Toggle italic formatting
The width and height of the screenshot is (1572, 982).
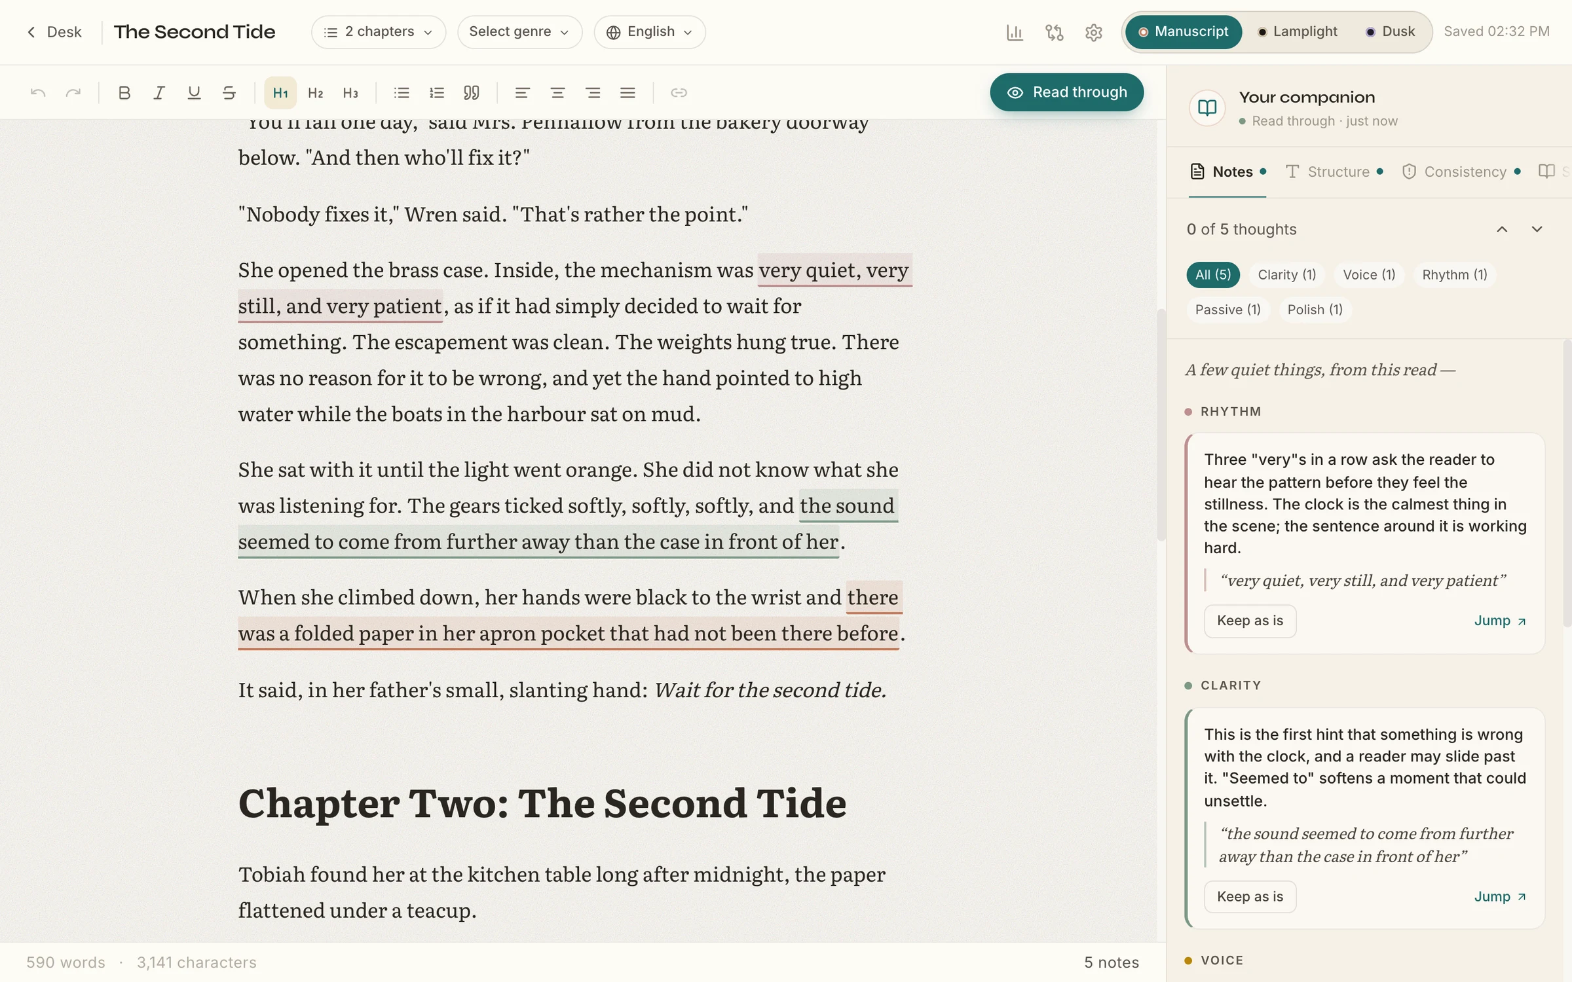(159, 93)
